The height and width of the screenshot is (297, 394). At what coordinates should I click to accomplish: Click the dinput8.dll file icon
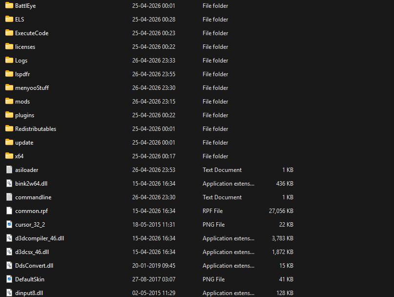[x=9, y=293]
